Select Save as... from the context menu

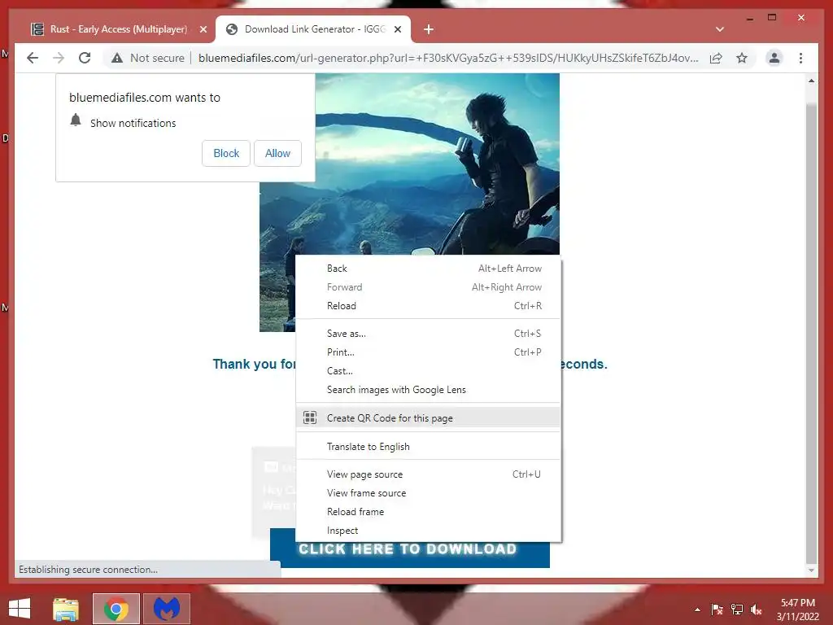[x=428, y=333]
